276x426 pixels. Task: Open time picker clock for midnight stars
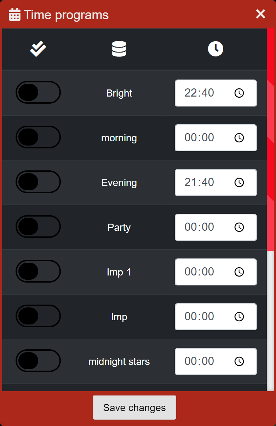(x=239, y=361)
